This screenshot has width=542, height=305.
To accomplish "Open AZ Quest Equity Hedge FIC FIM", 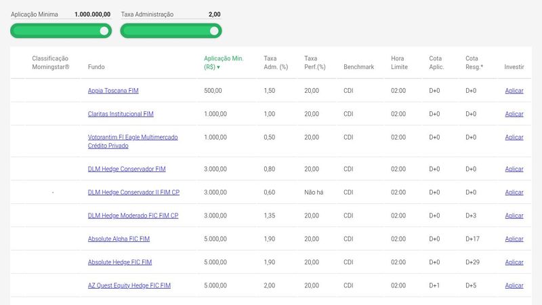I will click(x=129, y=286).
